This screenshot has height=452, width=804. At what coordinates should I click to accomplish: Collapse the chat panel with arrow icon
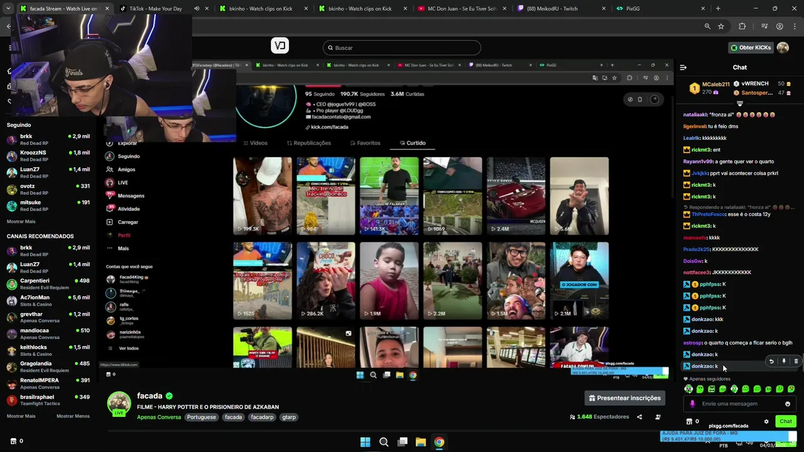click(x=683, y=67)
